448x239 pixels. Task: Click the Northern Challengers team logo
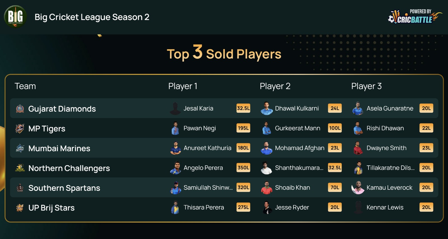click(x=20, y=168)
